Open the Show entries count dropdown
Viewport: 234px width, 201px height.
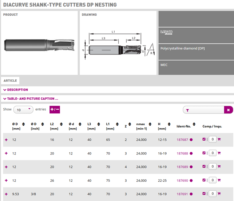[23, 109]
